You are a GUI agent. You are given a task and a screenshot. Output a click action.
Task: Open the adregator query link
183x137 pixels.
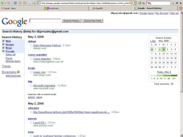[34, 108]
